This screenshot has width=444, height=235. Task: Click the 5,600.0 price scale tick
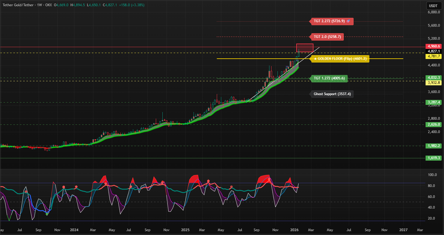click(434, 25)
